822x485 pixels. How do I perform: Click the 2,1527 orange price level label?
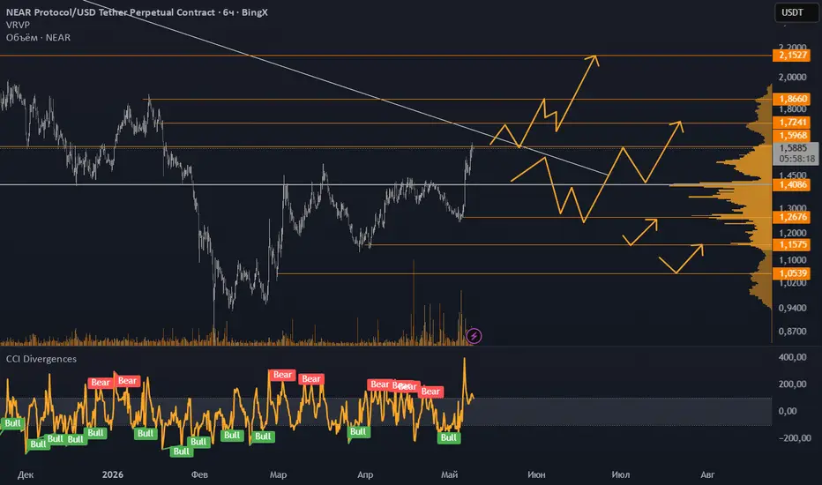[x=793, y=55]
